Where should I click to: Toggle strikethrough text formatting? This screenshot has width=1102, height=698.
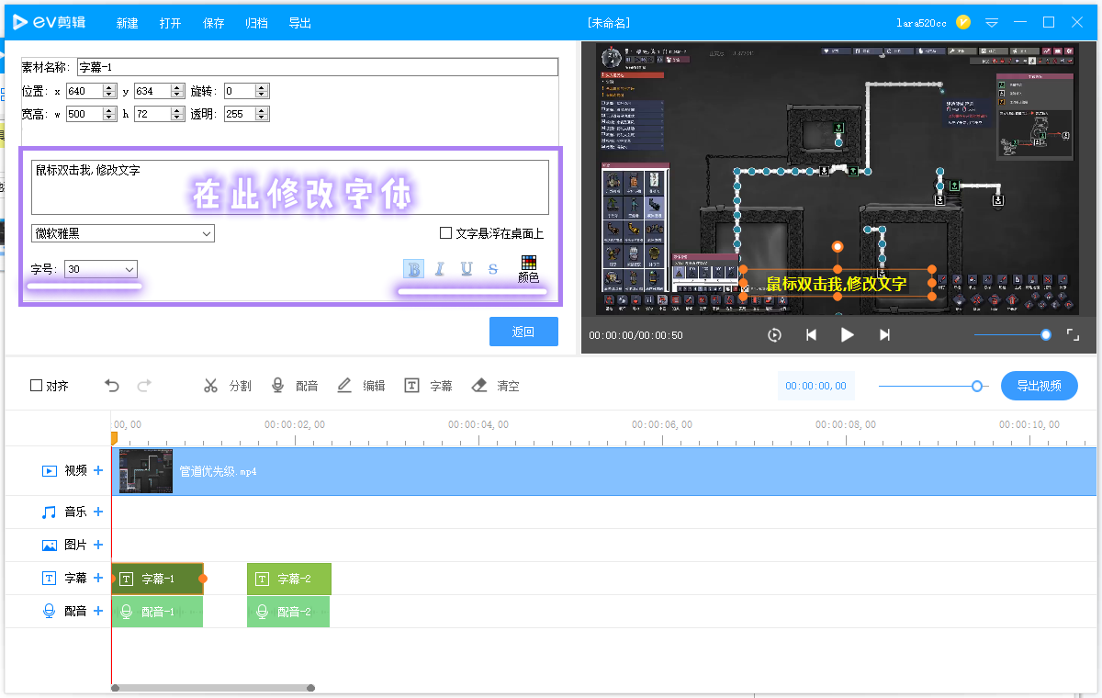pos(493,269)
